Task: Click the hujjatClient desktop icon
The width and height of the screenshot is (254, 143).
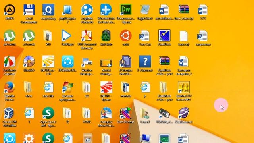Action: click(145, 10)
